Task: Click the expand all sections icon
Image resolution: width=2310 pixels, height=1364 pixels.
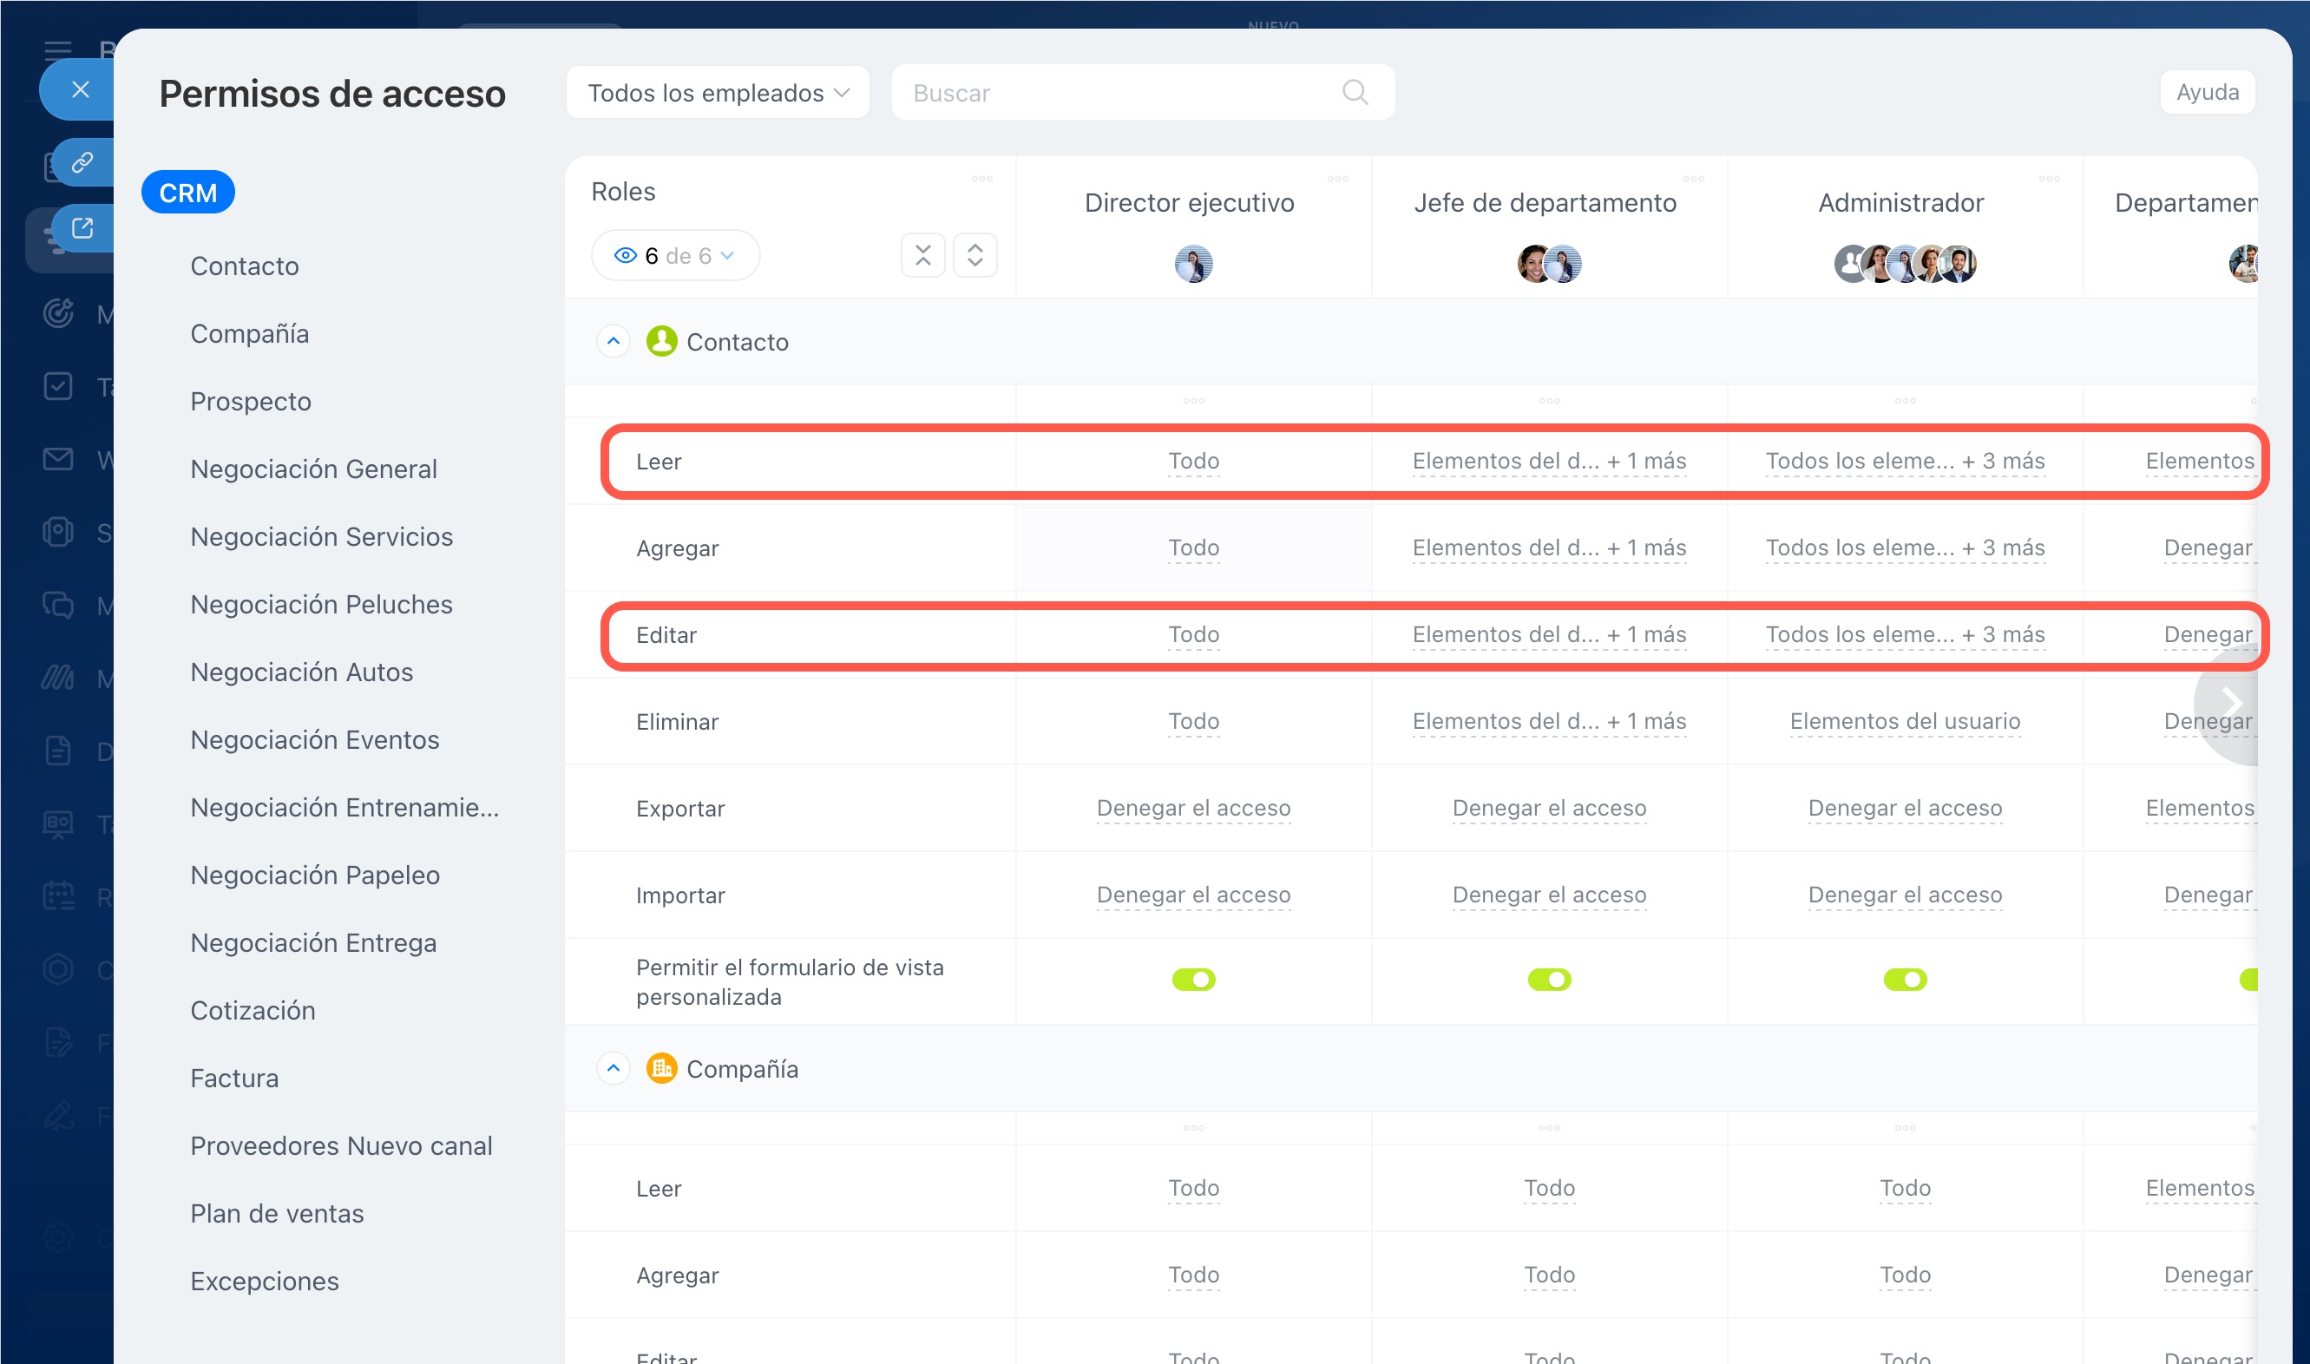Action: (975, 254)
